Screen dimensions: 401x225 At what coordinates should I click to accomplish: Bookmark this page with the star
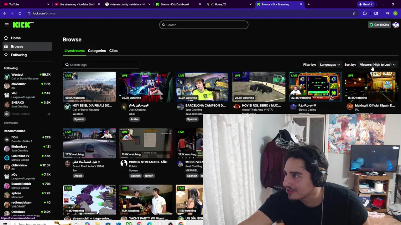[354, 13]
